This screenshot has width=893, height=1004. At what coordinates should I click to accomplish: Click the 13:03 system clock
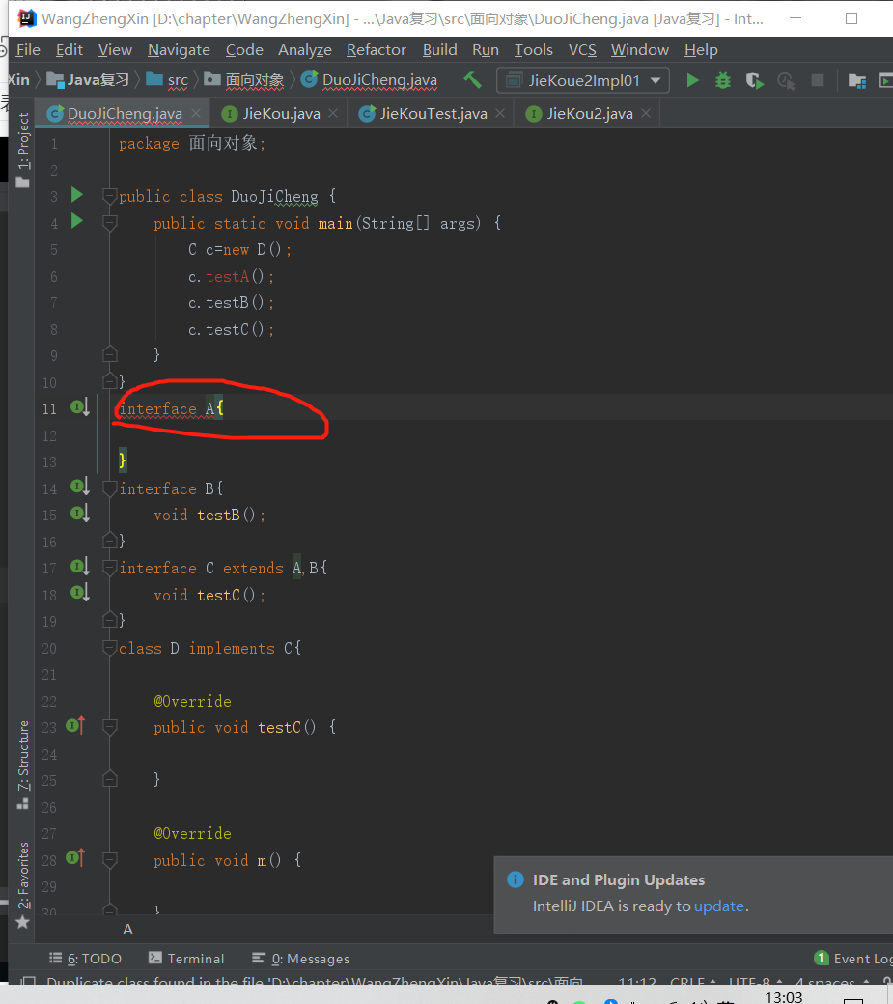click(x=784, y=997)
